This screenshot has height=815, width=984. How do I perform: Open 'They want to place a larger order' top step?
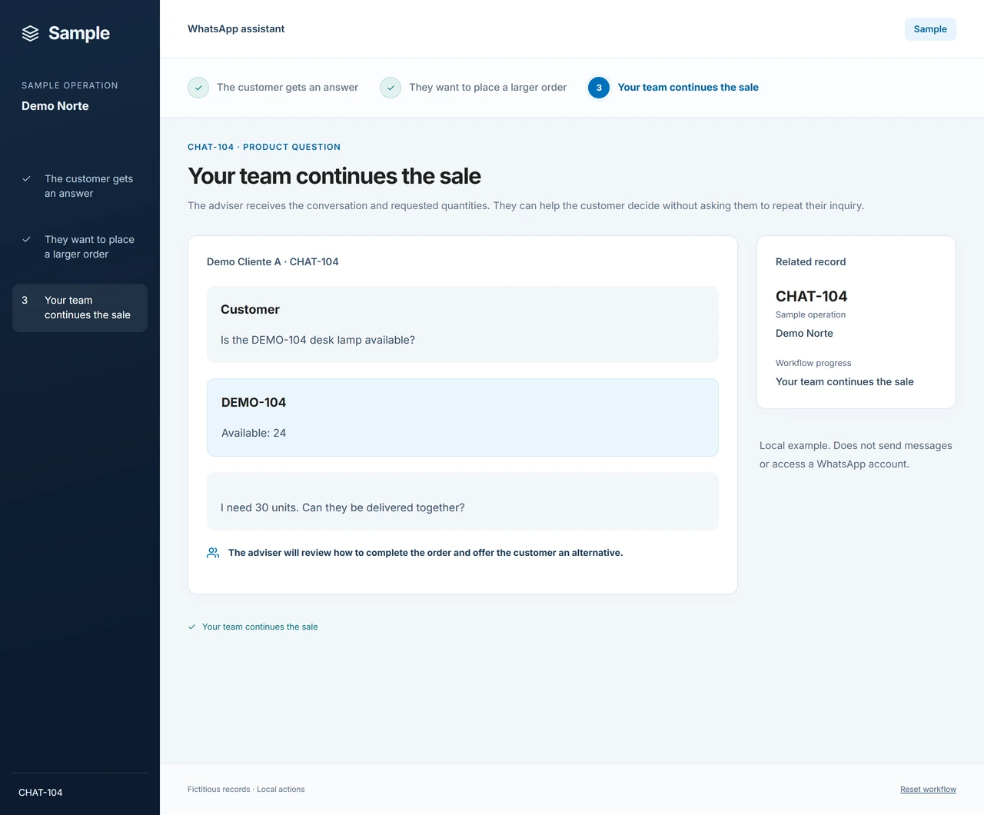click(473, 88)
